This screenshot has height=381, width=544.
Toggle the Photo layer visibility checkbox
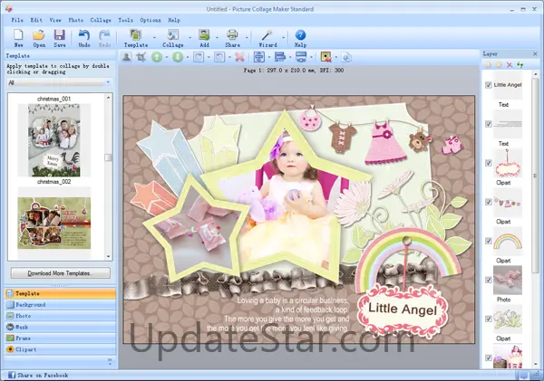(x=489, y=280)
